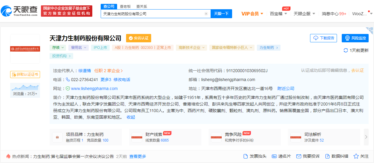Switch to the 查老板 tab
This screenshot has height=163, width=374.
click(125, 6)
